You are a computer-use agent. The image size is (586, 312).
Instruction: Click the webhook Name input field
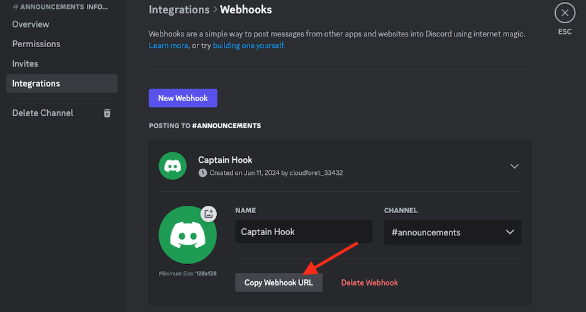304,232
